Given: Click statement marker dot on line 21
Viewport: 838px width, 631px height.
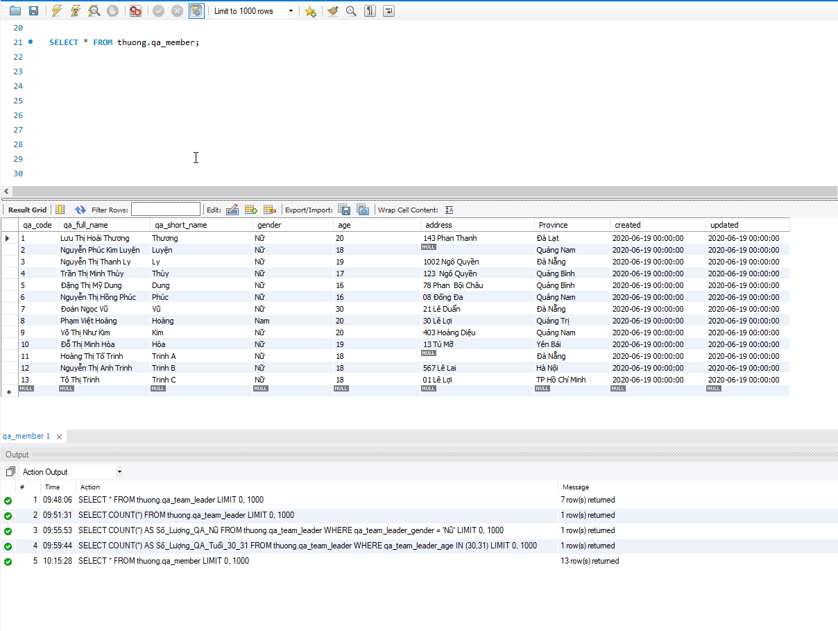Looking at the screenshot, I should (31, 42).
